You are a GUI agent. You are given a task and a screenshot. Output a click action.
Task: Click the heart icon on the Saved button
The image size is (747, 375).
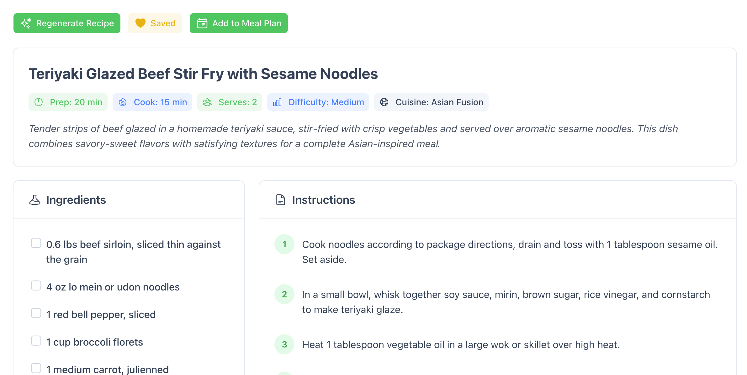[x=141, y=23]
